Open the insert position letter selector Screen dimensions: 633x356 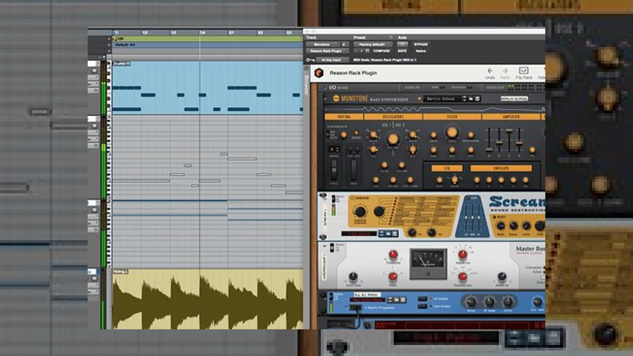tap(344, 44)
